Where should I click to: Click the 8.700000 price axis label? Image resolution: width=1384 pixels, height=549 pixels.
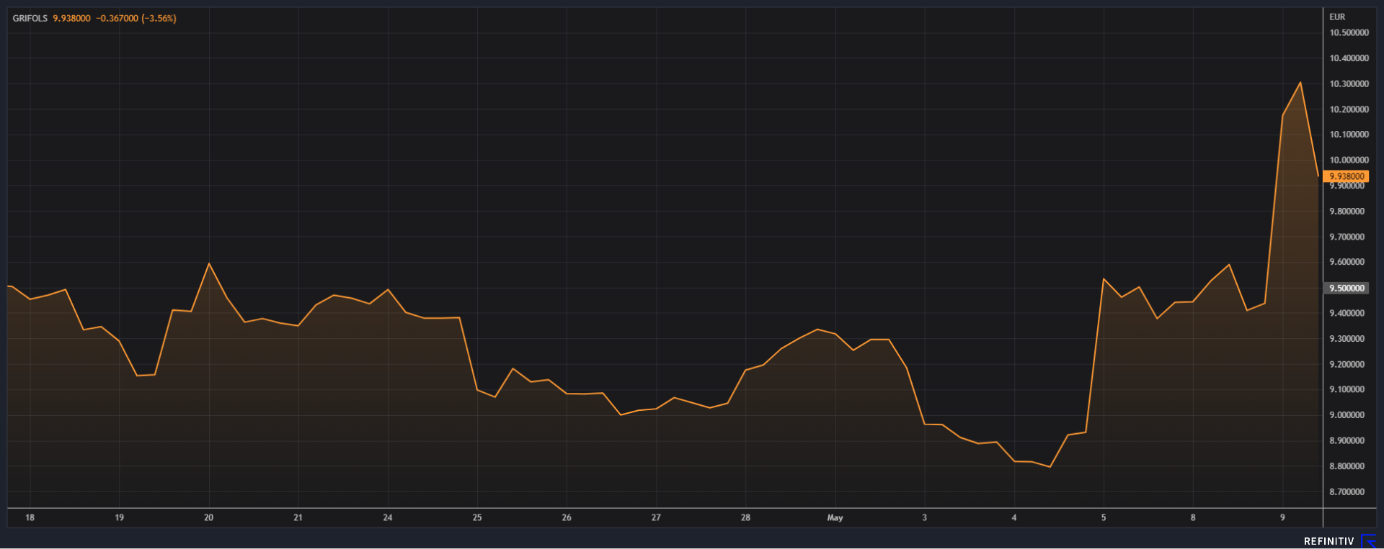point(1347,492)
